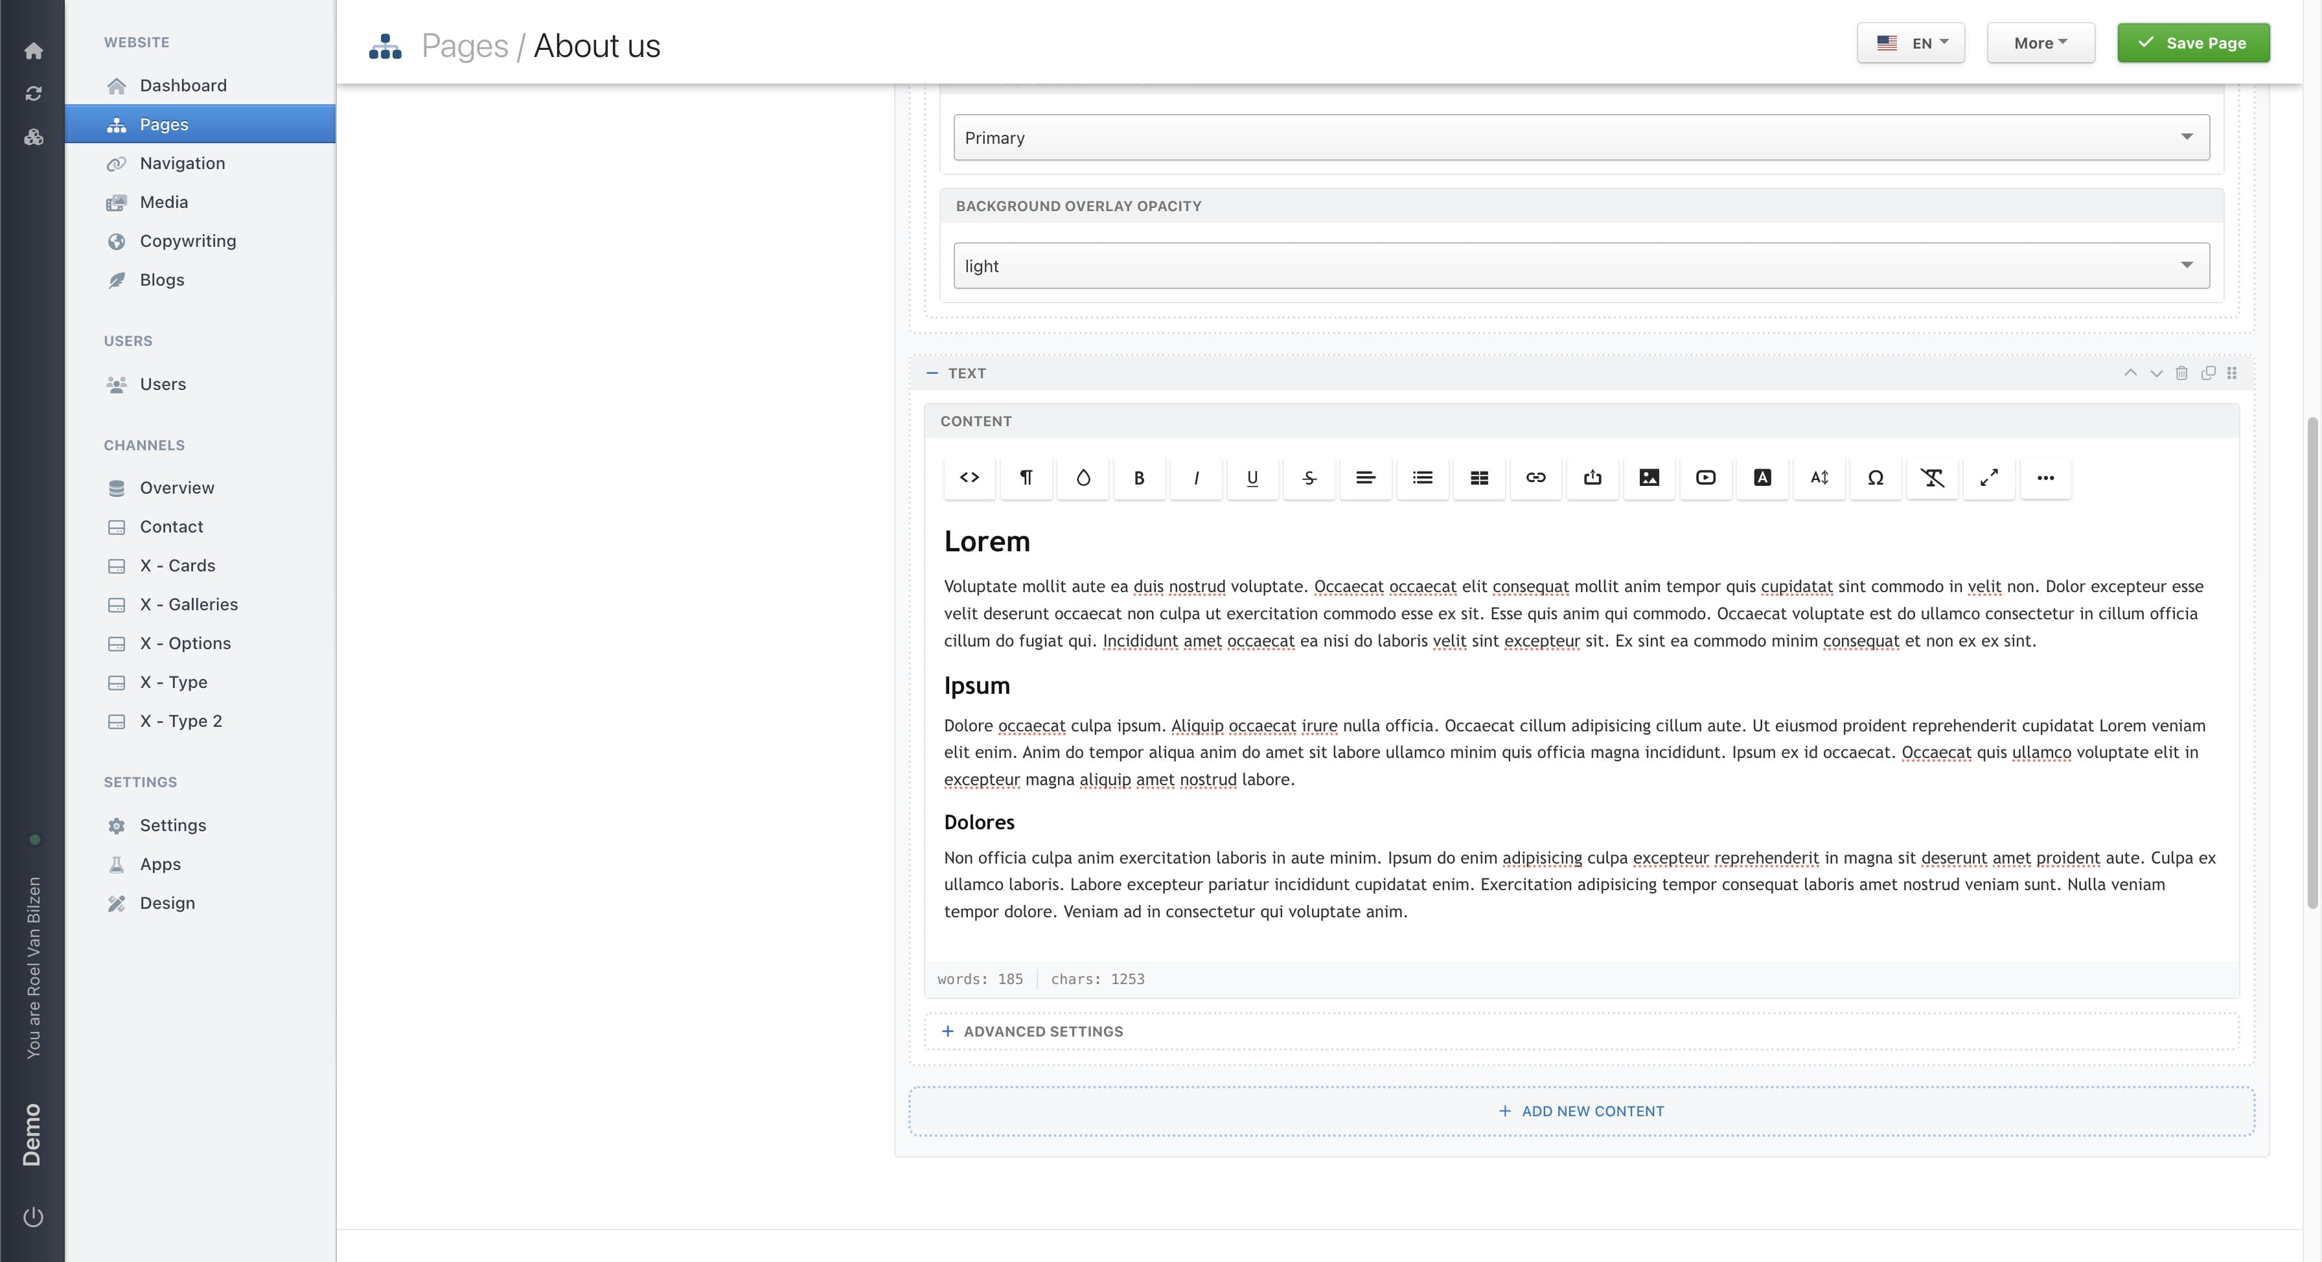This screenshot has width=2322, height=1262.
Task: Duplicate the Text content block
Action: coord(2207,373)
